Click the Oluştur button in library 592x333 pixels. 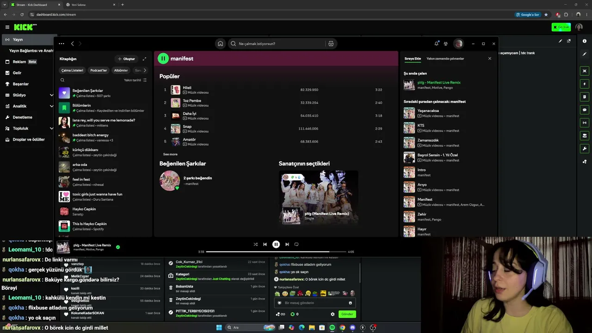coord(126,59)
